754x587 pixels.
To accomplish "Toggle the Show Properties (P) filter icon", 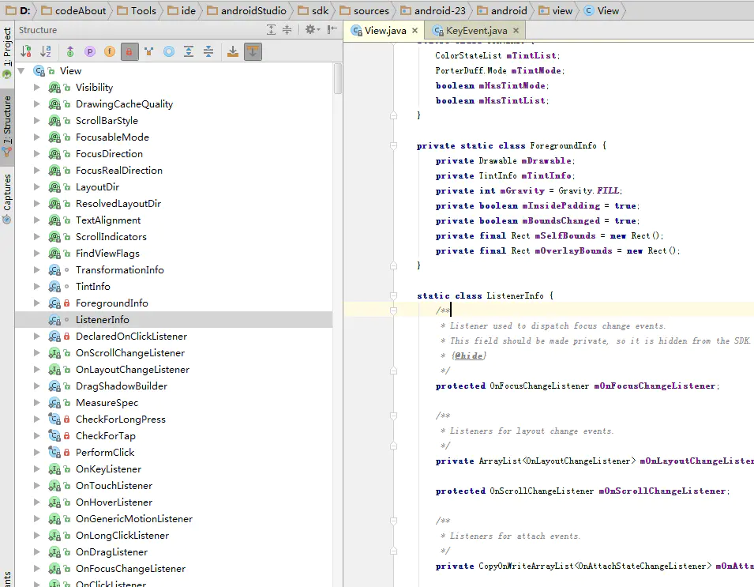I will point(90,50).
